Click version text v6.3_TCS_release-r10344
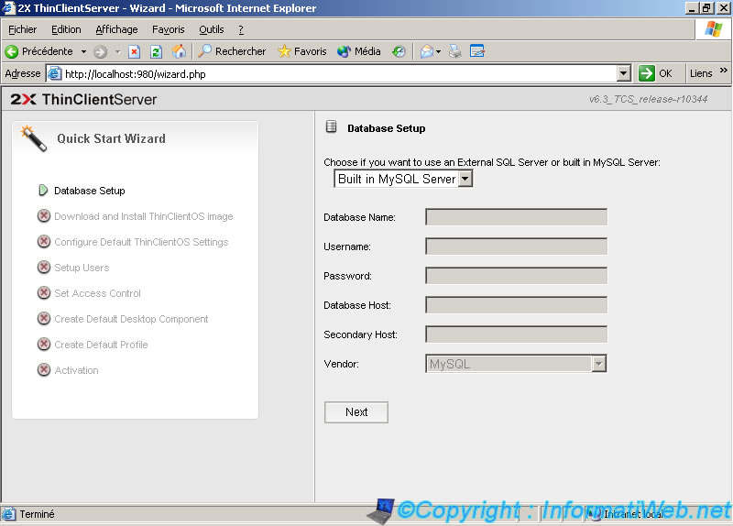The image size is (733, 526). (x=648, y=99)
